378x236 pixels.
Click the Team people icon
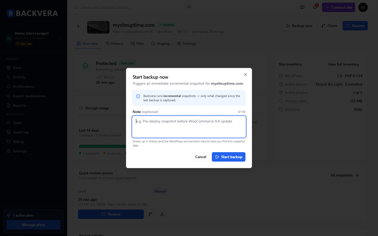[8, 123]
